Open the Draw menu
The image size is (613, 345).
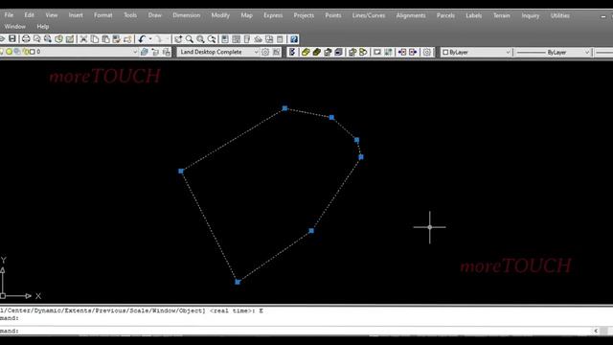point(155,15)
